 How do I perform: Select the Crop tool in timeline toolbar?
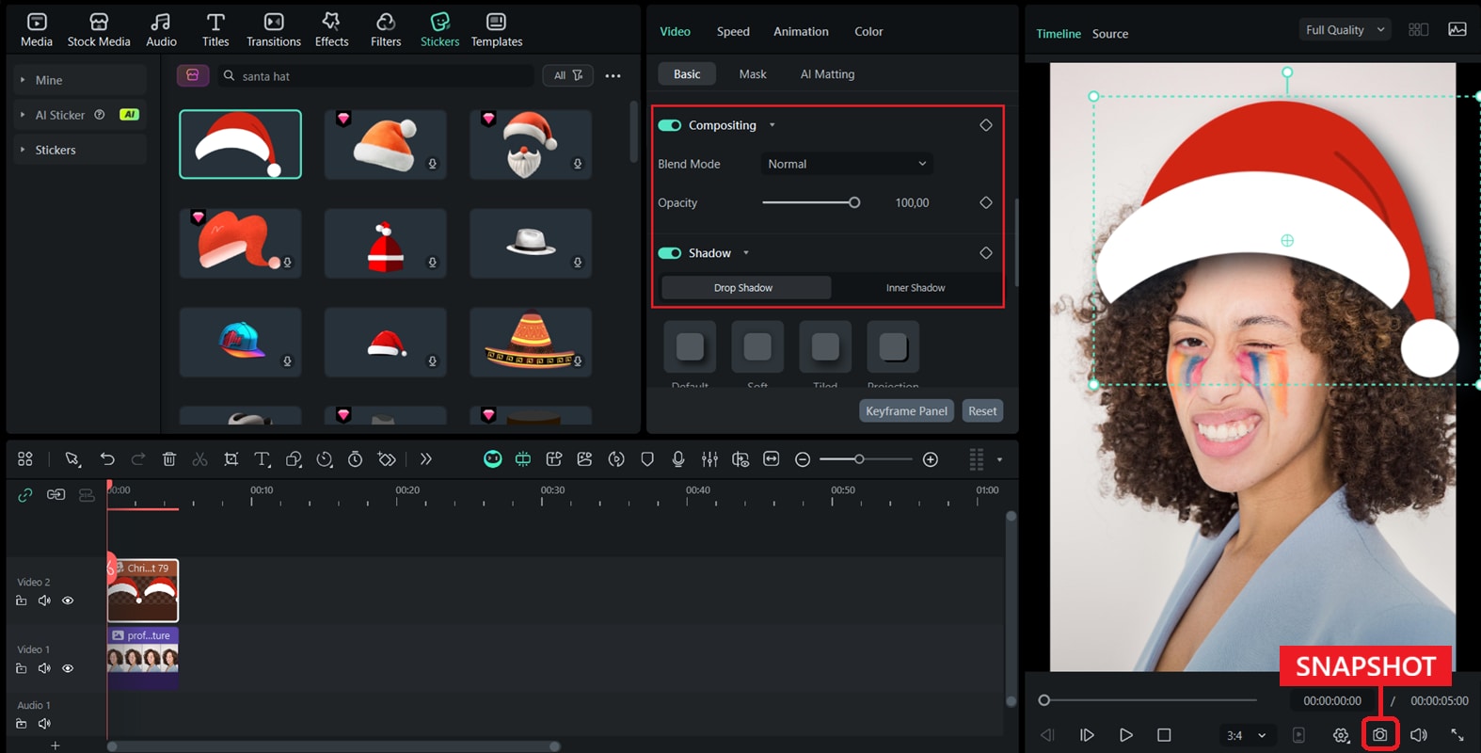[231, 458]
